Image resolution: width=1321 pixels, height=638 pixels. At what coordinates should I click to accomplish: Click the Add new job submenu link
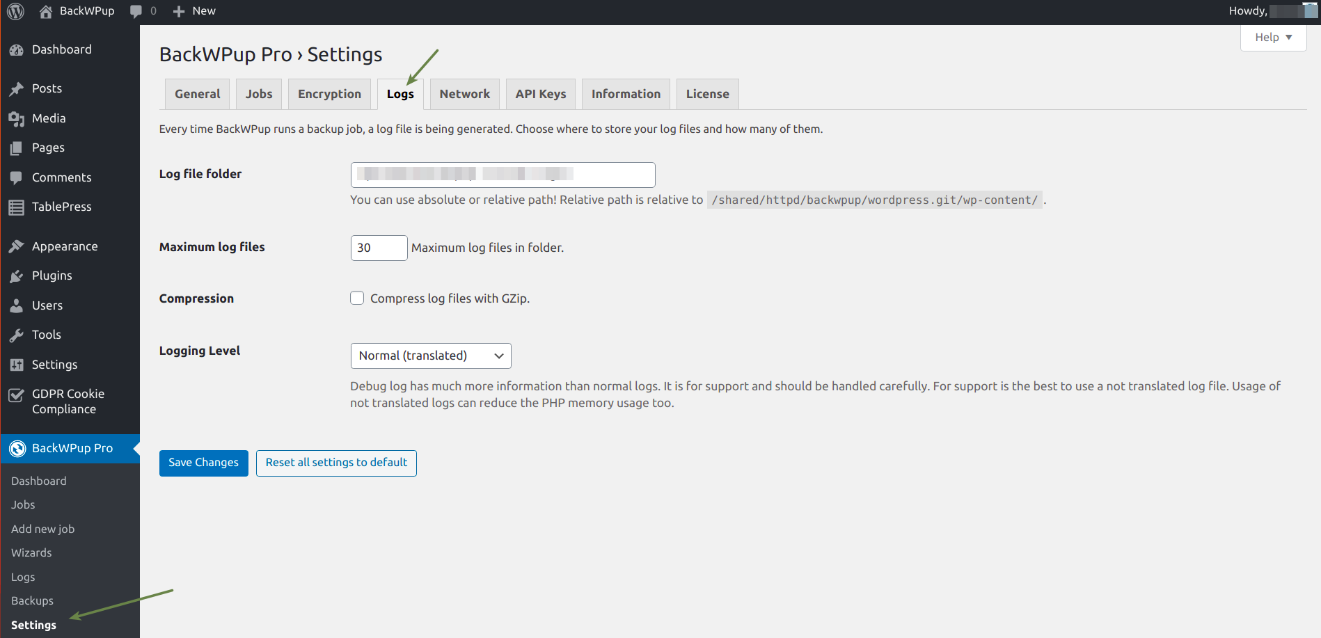point(42,529)
